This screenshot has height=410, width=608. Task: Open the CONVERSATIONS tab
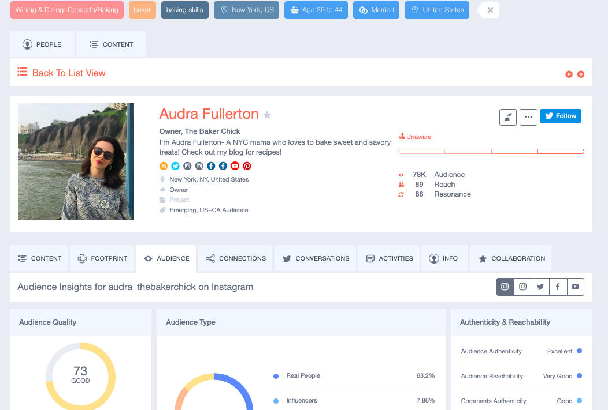[315, 258]
